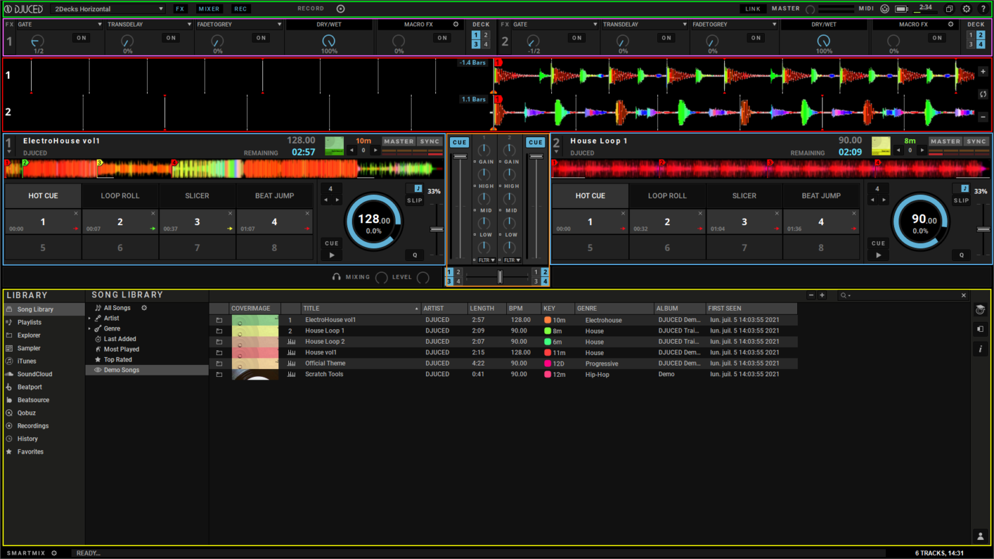Click the help question mark icon
The height and width of the screenshot is (559, 994).
(983, 9)
